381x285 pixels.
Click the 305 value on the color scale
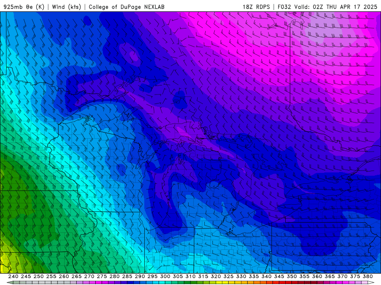click(178, 276)
